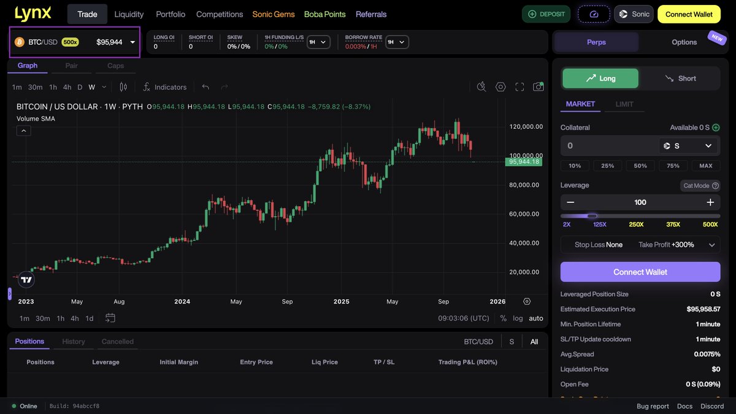Open the go-to-date calendar icon near the timeframes
This screenshot has height=414, width=736.
coord(110,318)
